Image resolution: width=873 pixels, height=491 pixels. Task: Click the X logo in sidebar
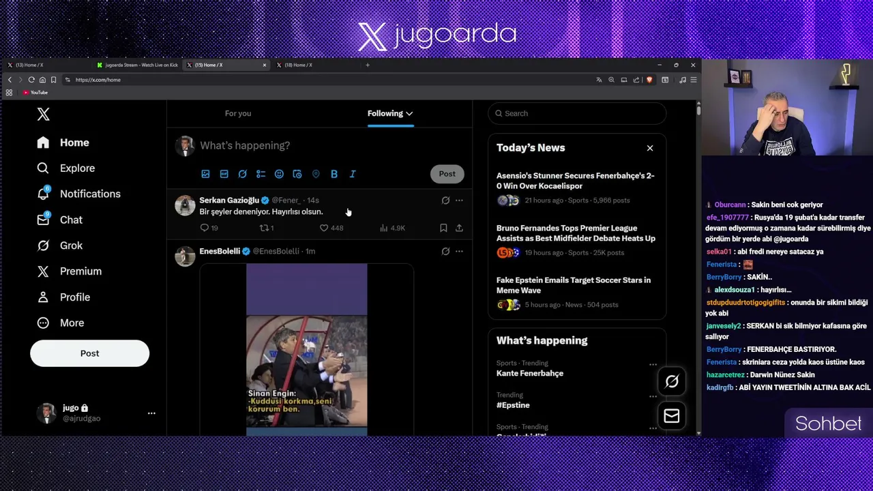(43, 115)
